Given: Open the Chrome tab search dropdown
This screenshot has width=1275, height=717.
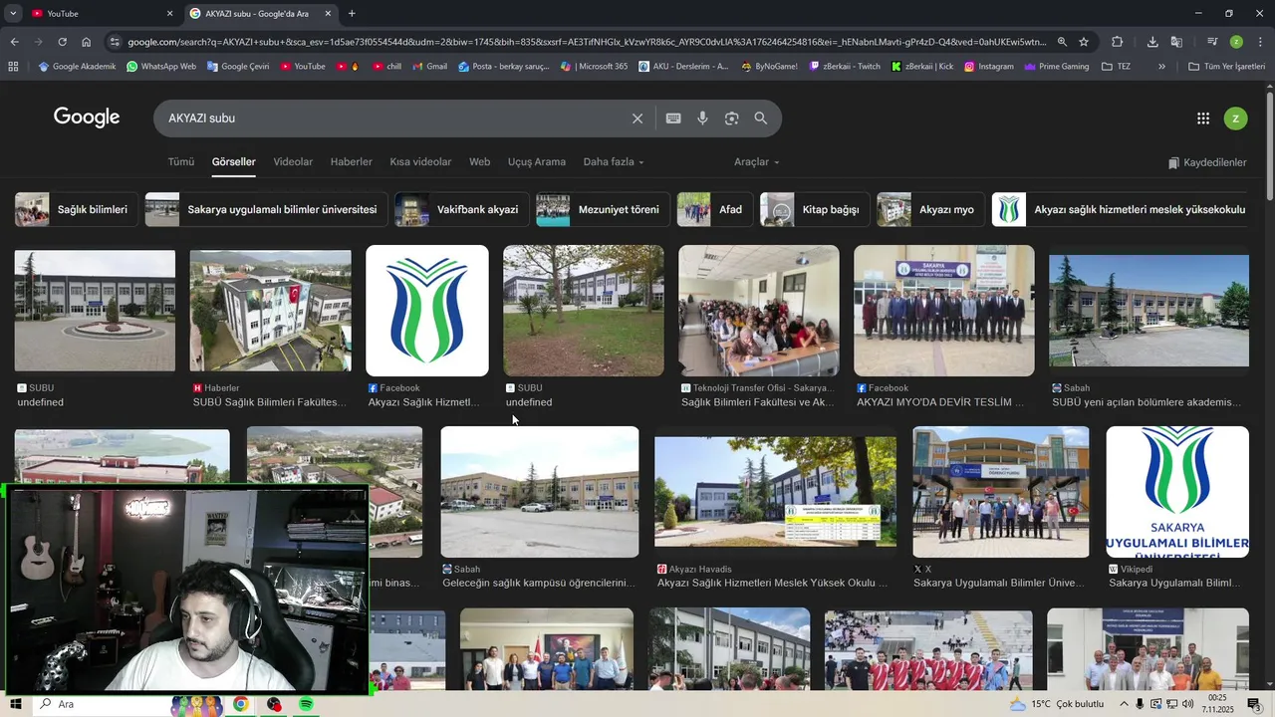Looking at the screenshot, I should (x=13, y=14).
